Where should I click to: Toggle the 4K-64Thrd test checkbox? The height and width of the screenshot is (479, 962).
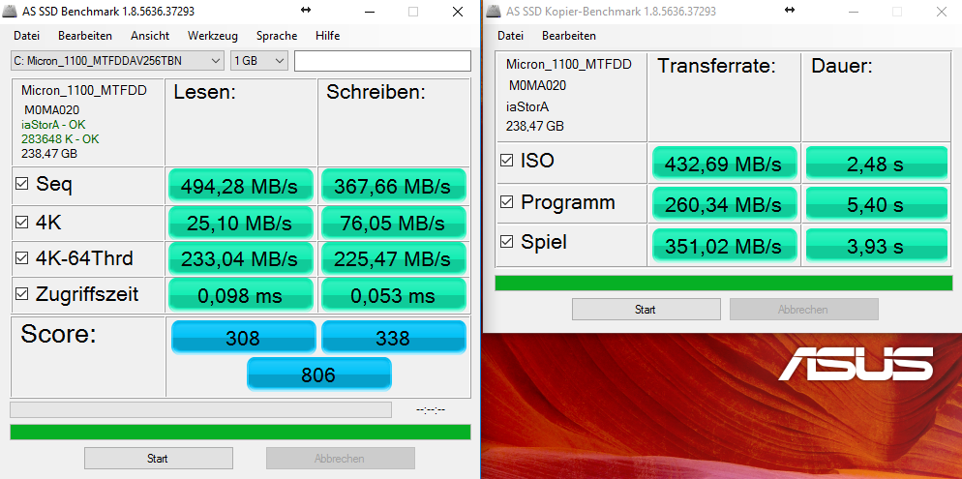click(21, 258)
